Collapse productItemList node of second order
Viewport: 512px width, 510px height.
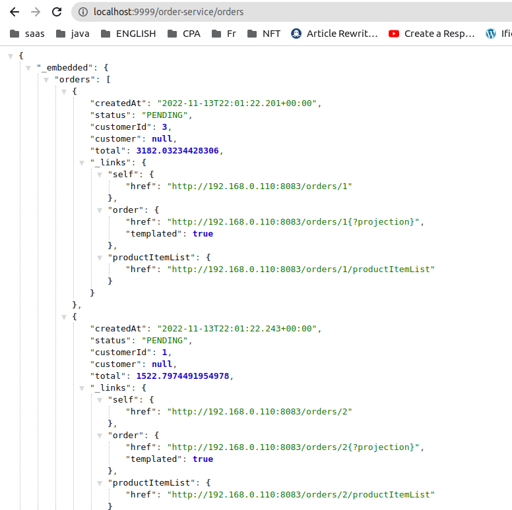[100, 483]
